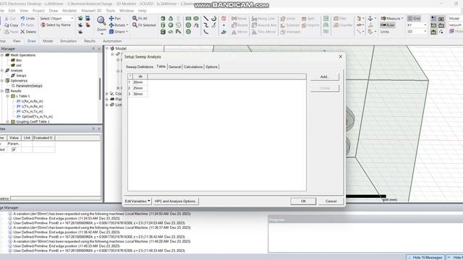Open the Measure dropdown arrow
This screenshot has height=260, width=463.
[x=402, y=18]
